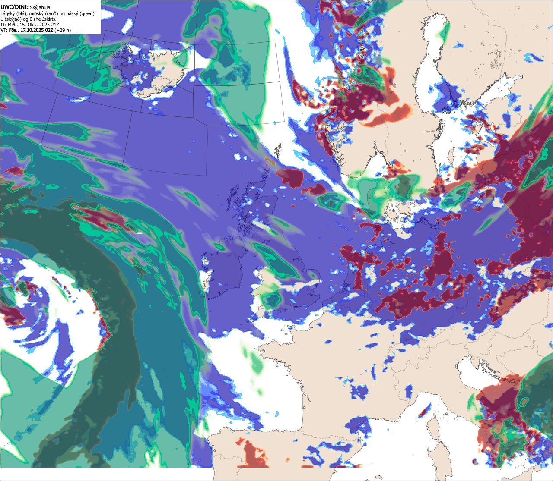The width and height of the screenshot is (553, 481).
Task: Click the 'VT: Fös.. 17.10.2025 02Z (+29 h)' line
Action: tap(36, 31)
